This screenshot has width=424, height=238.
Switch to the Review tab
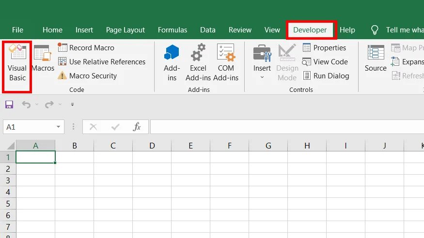coord(240,30)
